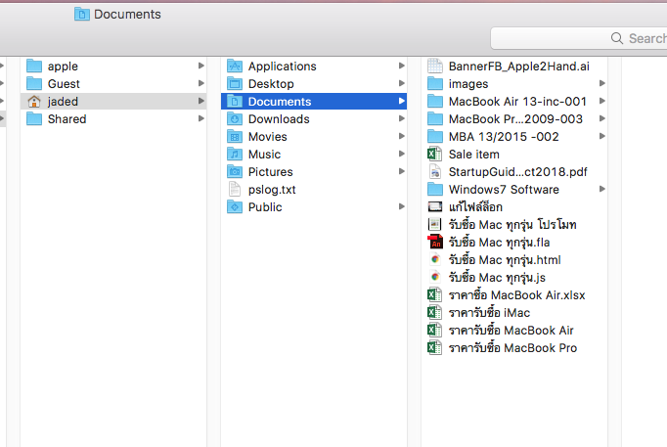Click the Music folder icon

tap(235, 155)
